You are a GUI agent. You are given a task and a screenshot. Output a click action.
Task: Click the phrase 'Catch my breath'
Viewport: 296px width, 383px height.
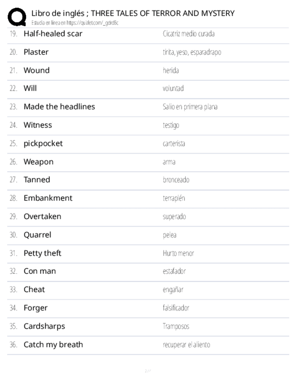[x=53, y=345]
